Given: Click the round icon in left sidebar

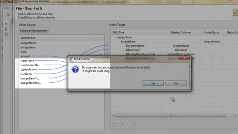Looking at the screenshot, I should click(6, 35).
